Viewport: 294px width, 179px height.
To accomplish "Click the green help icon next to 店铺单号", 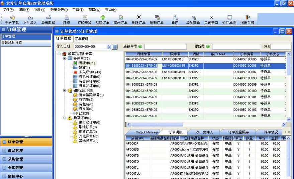I will [x=140, y=47].
